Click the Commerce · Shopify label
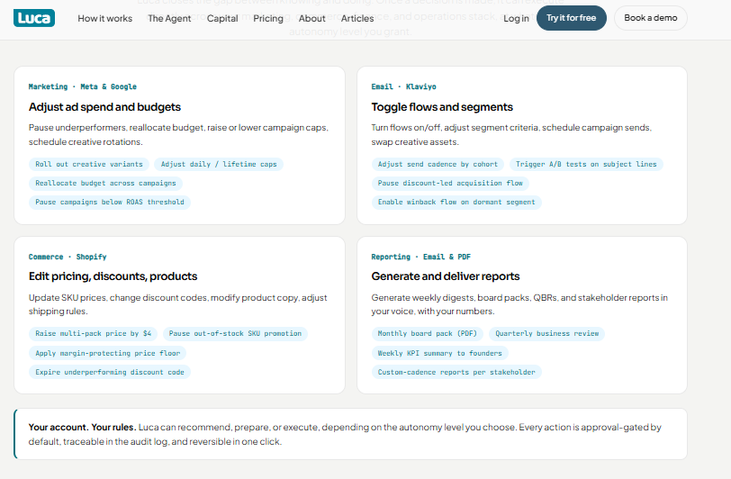 click(68, 257)
